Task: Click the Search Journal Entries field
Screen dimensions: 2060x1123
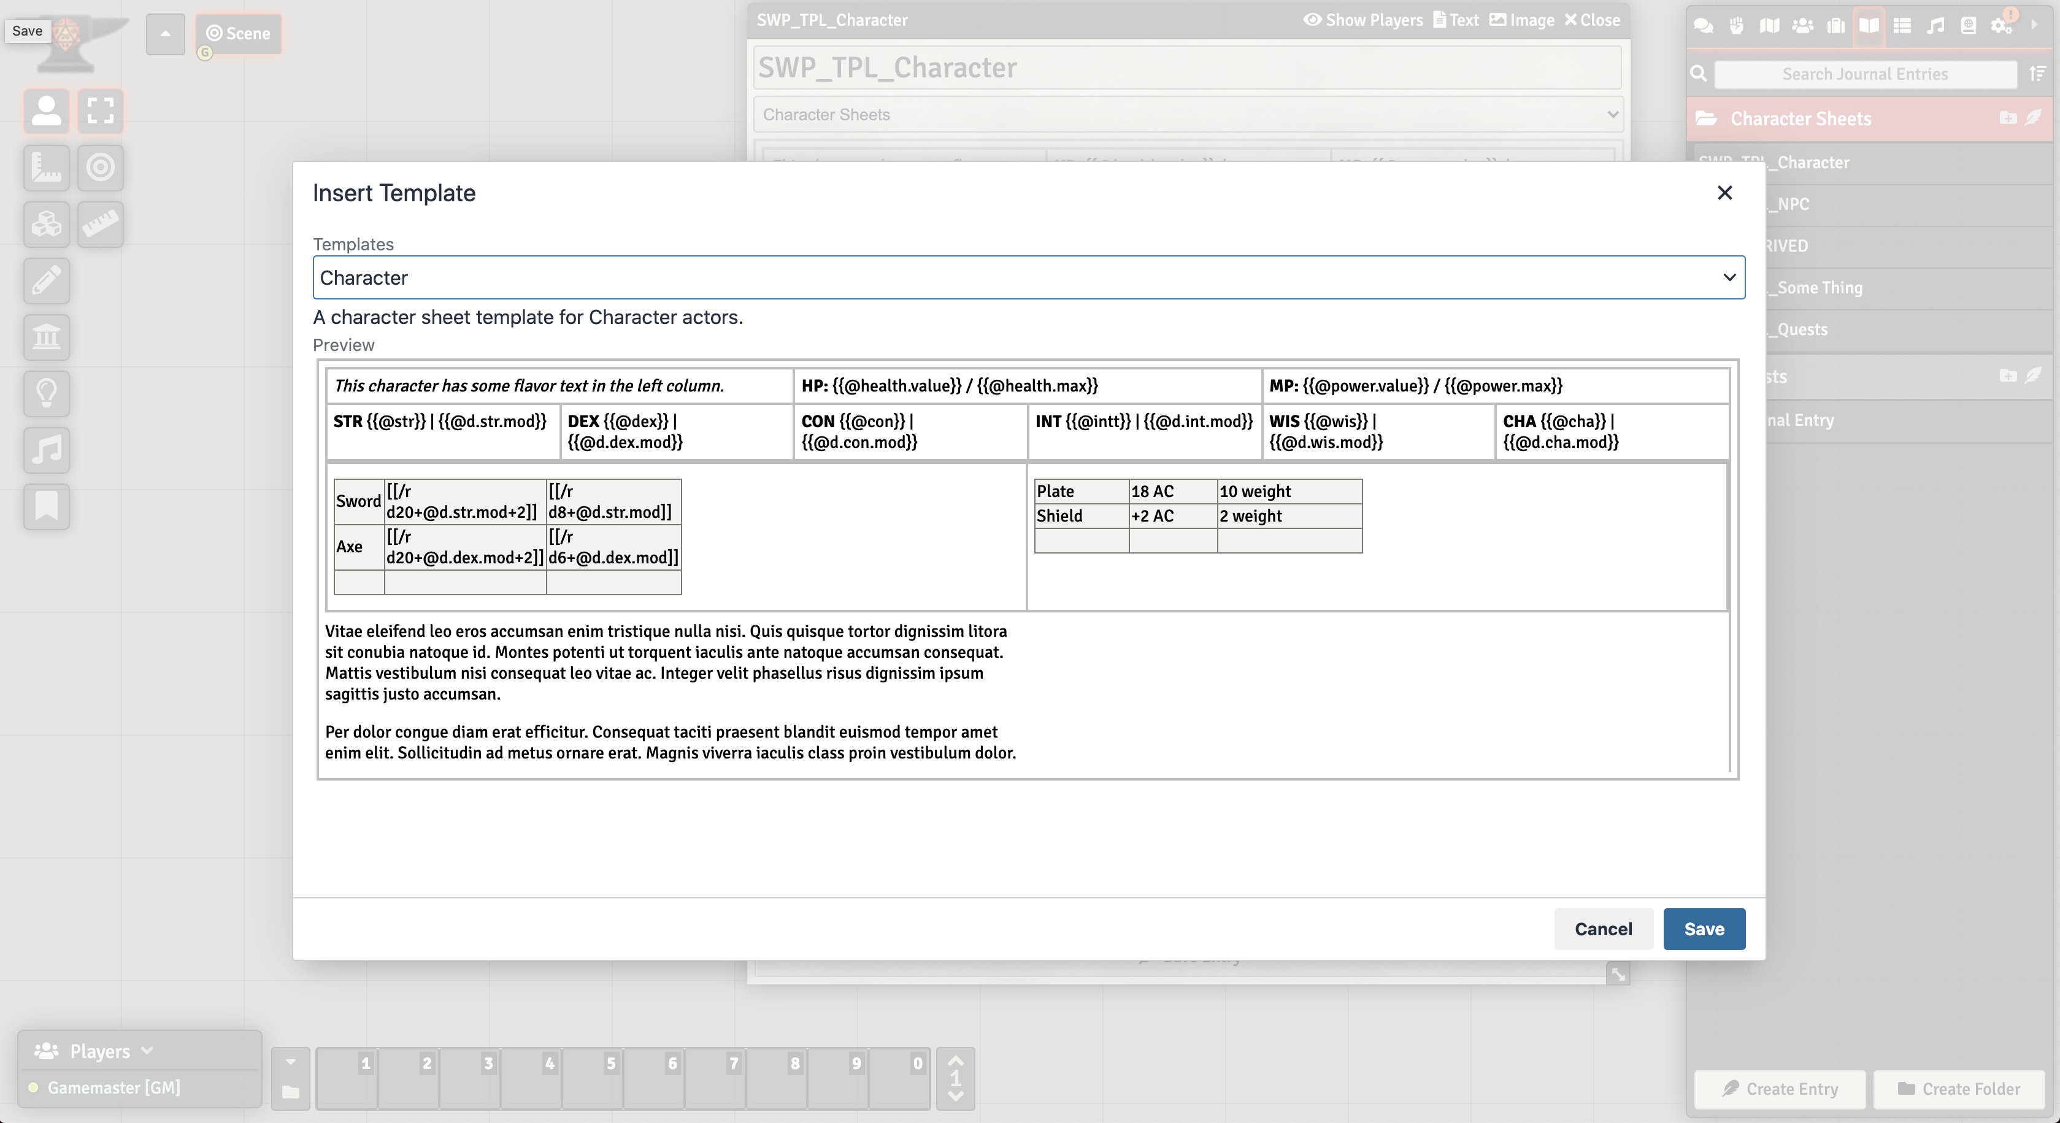Action: tap(1865, 74)
